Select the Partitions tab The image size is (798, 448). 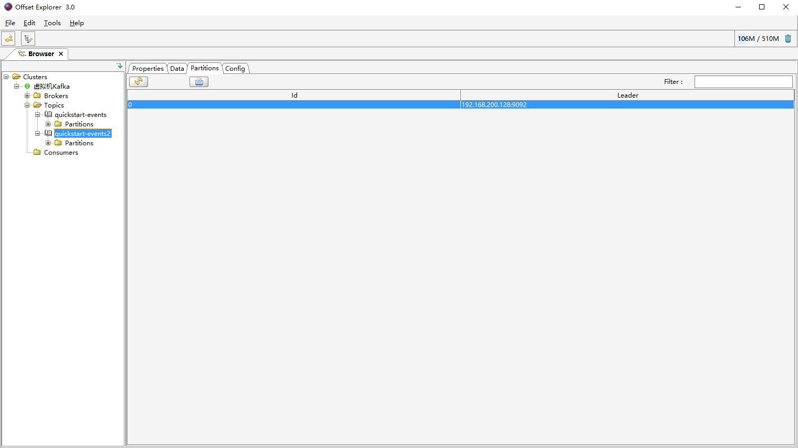coord(205,68)
